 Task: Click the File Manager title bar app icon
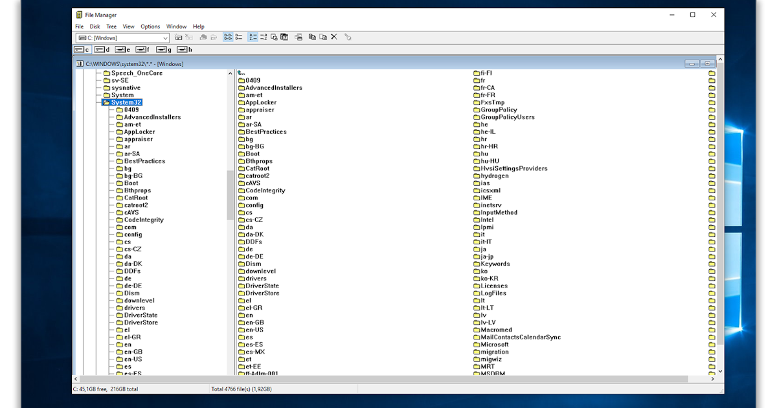coord(79,15)
